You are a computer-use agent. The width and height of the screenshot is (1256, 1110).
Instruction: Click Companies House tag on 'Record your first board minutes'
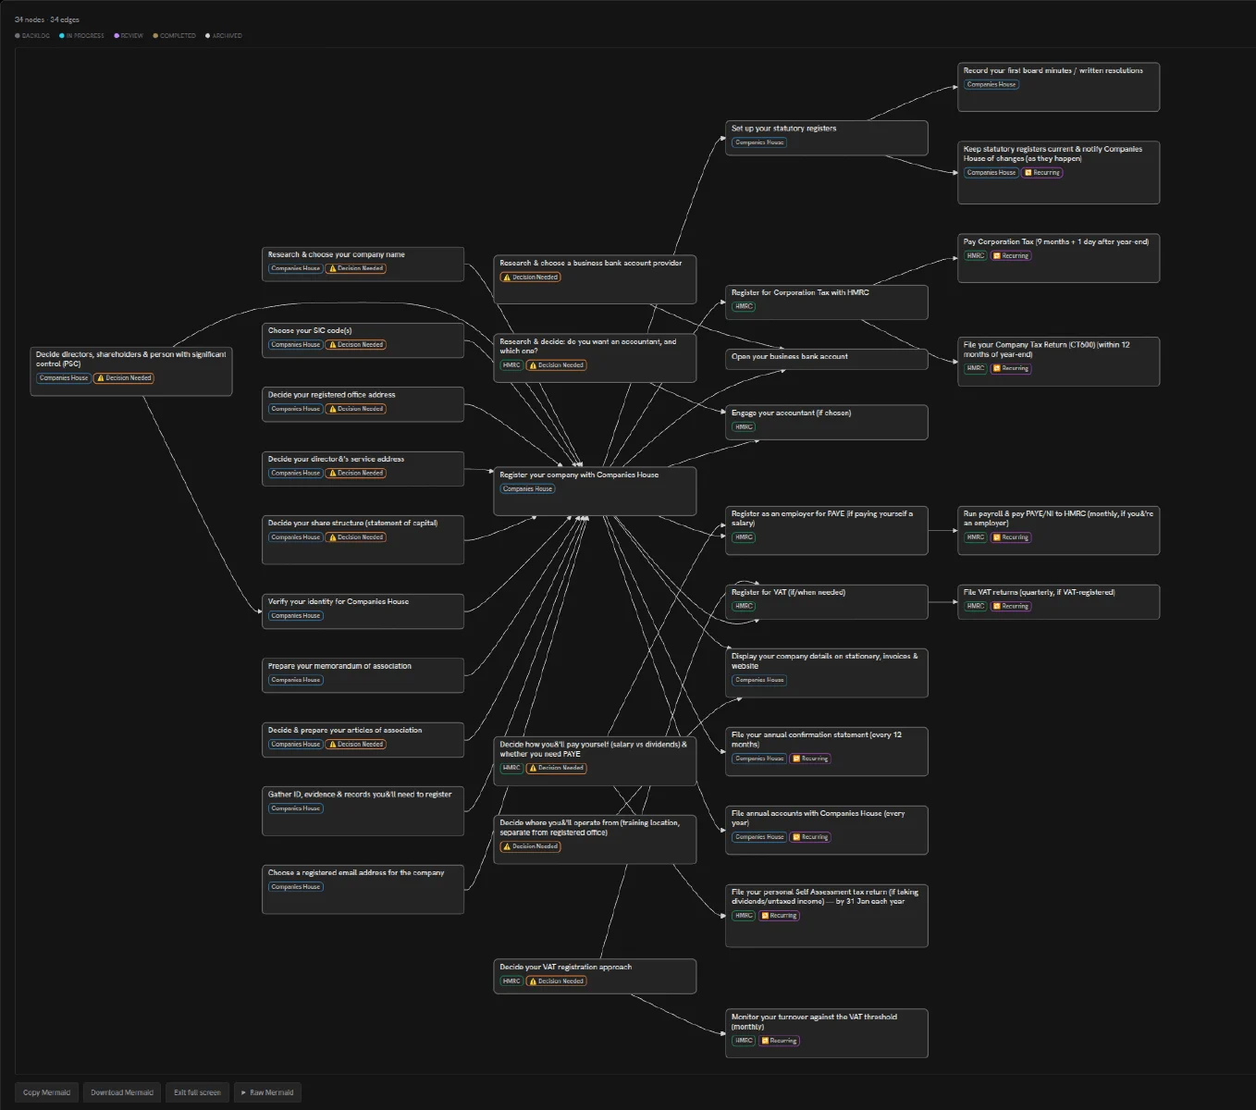pyautogui.click(x=991, y=85)
